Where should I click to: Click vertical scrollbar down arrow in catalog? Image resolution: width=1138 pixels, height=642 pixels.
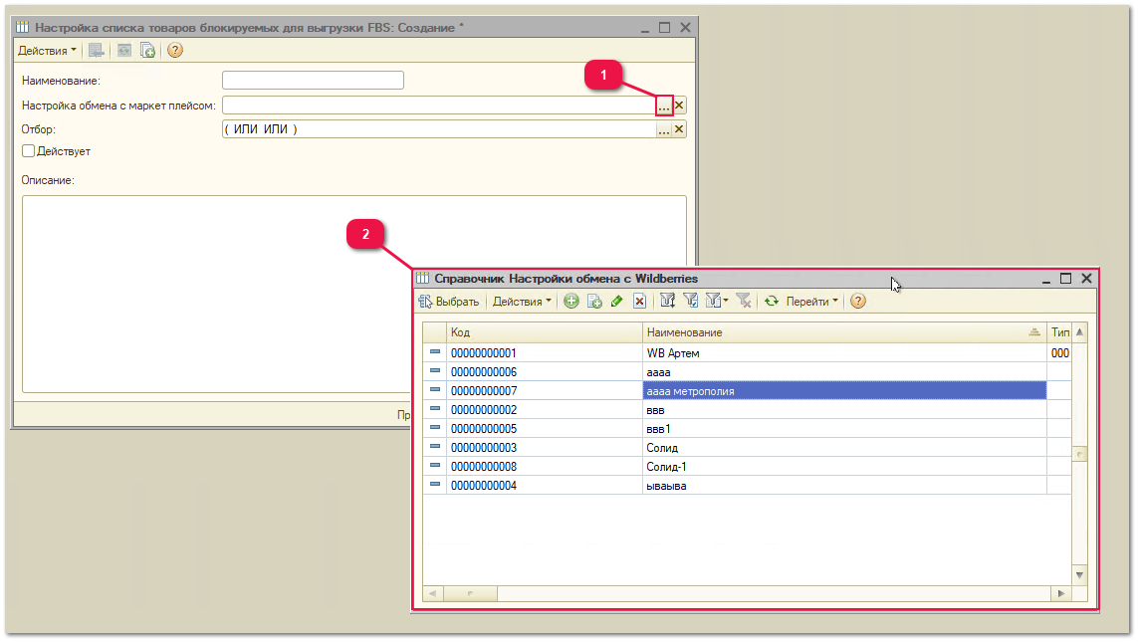tap(1080, 575)
